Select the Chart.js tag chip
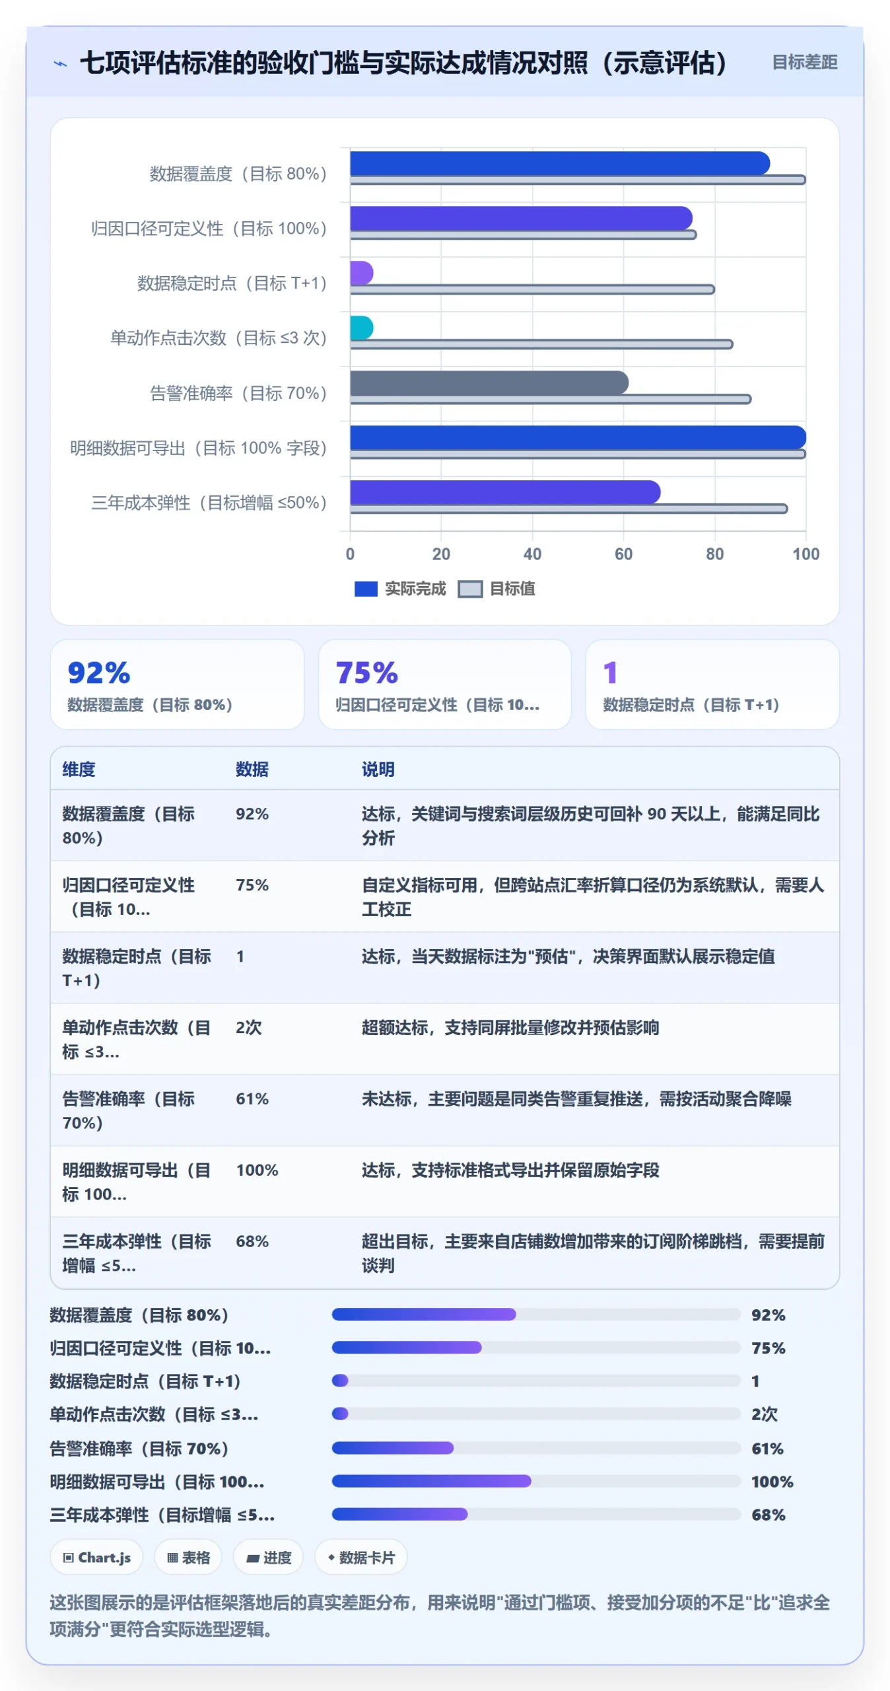This screenshot has width=890, height=1691. point(97,1557)
